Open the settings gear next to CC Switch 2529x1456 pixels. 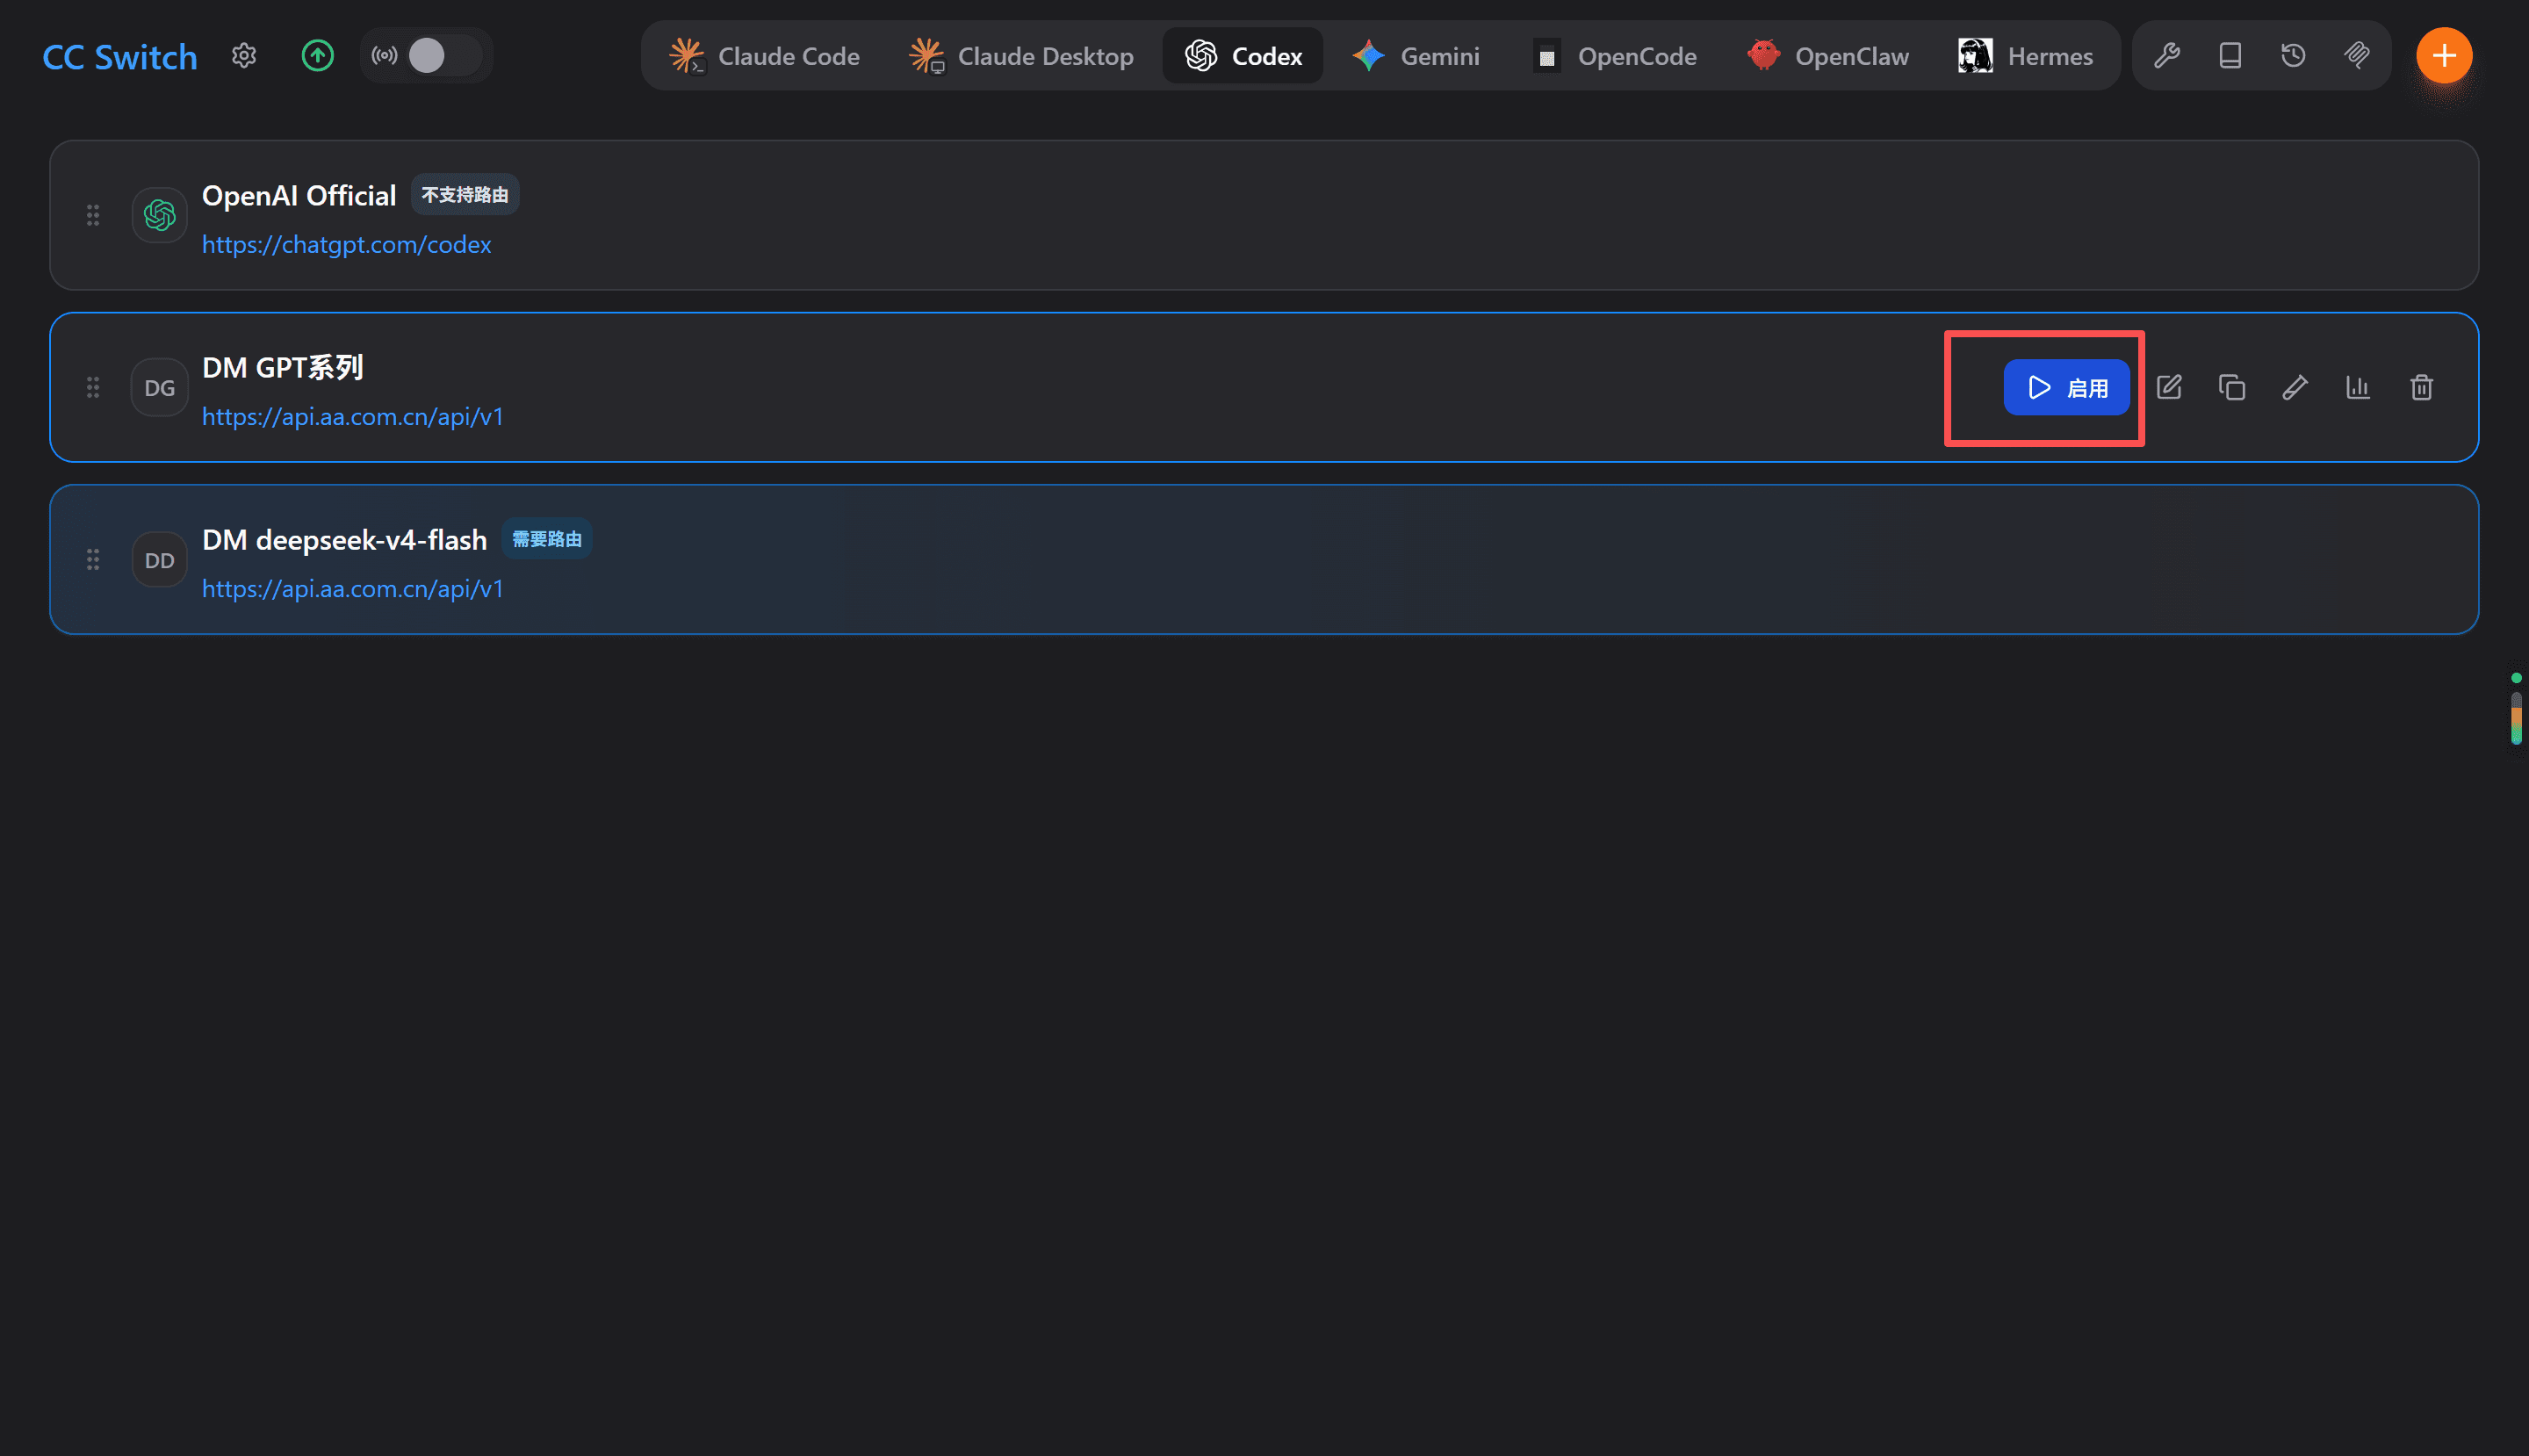point(244,55)
